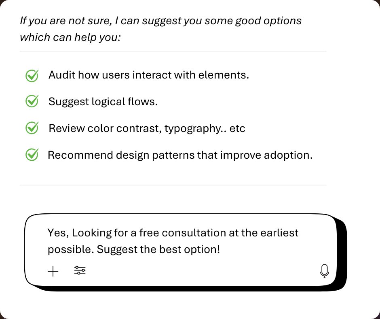380x319 pixels.
Task: Activate the microphone voice input icon
Action: (324, 271)
